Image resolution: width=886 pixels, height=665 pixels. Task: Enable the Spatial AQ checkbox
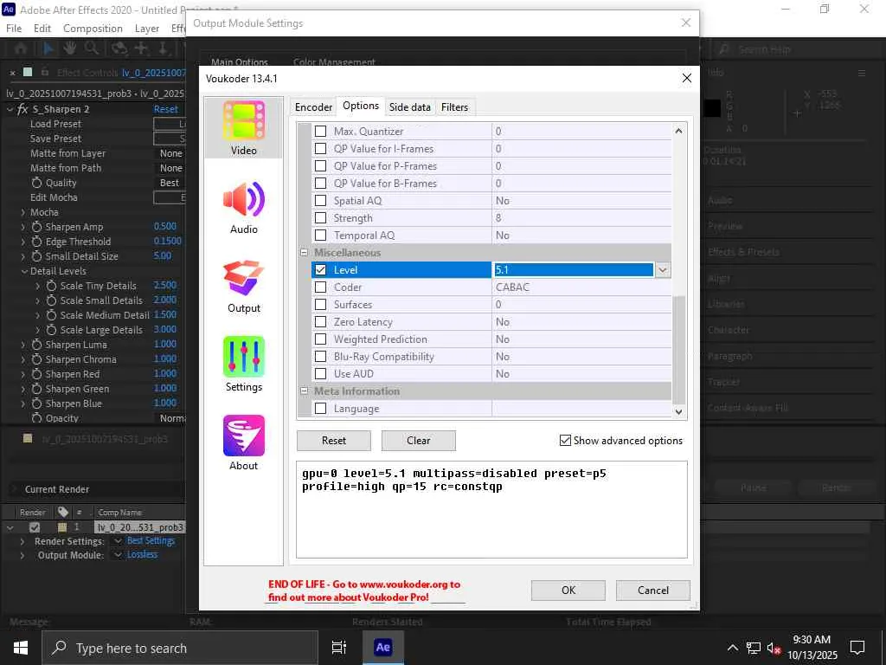tap(320, 201)
